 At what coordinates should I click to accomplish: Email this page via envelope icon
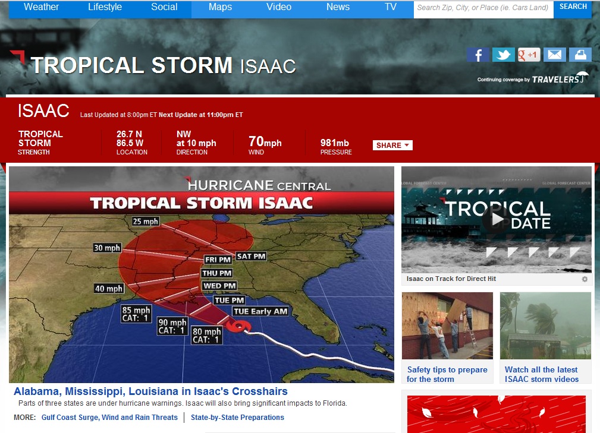[x=554, y=55]
